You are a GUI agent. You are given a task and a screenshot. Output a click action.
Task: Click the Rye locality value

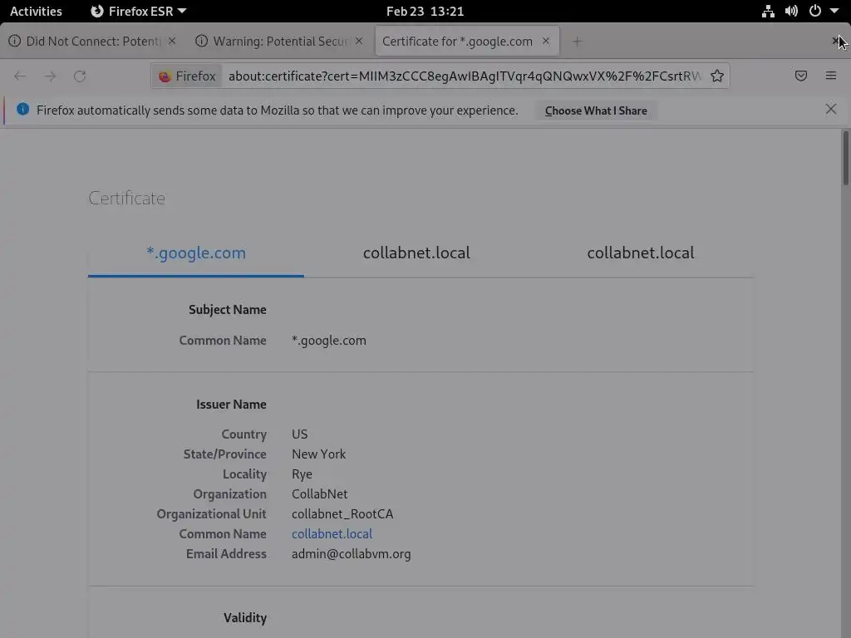(x=302, y=474)
